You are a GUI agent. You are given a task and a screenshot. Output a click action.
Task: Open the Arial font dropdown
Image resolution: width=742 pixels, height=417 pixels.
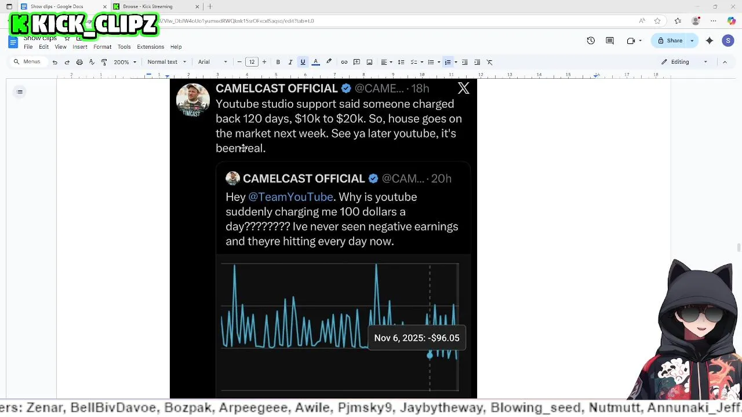point(213,62)
